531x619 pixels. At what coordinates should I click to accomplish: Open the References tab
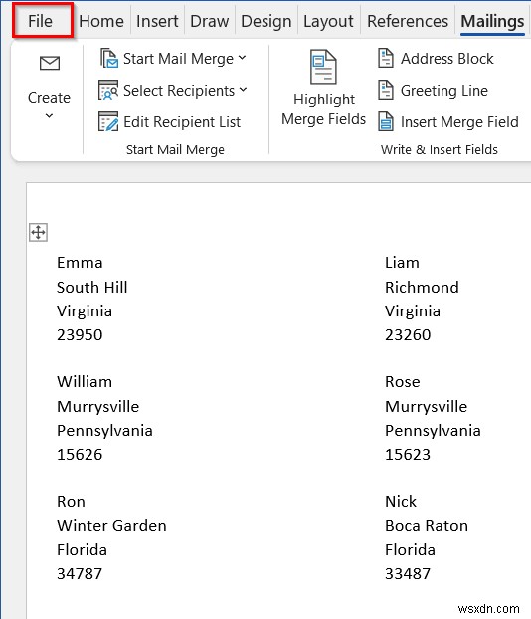click(408, 21)
